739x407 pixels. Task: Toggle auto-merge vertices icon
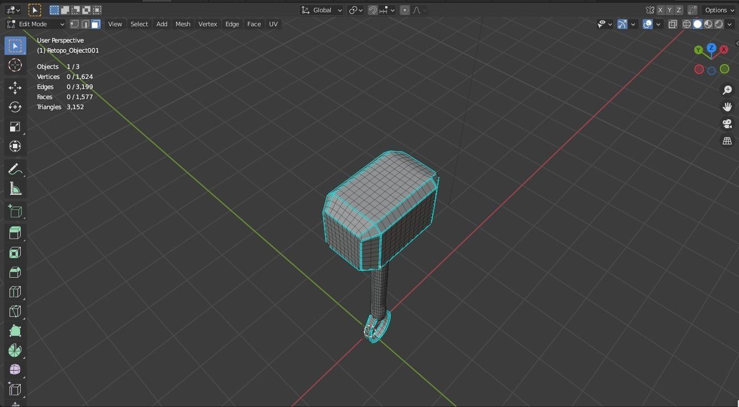click(692, 10)
